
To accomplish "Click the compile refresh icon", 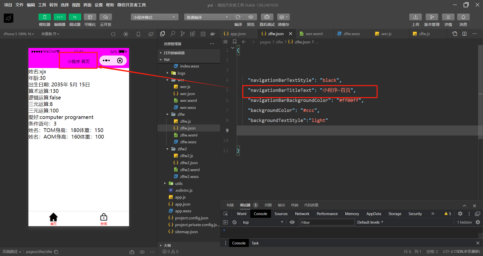I will [238, 17].
